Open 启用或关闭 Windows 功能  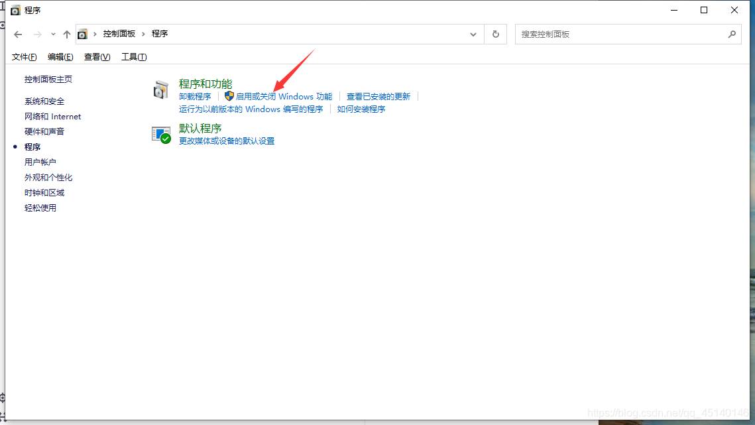click(x=284, y=97)
